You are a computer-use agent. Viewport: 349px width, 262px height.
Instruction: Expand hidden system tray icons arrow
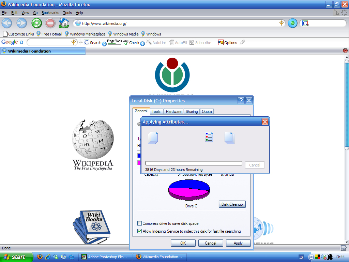point(311,257)
